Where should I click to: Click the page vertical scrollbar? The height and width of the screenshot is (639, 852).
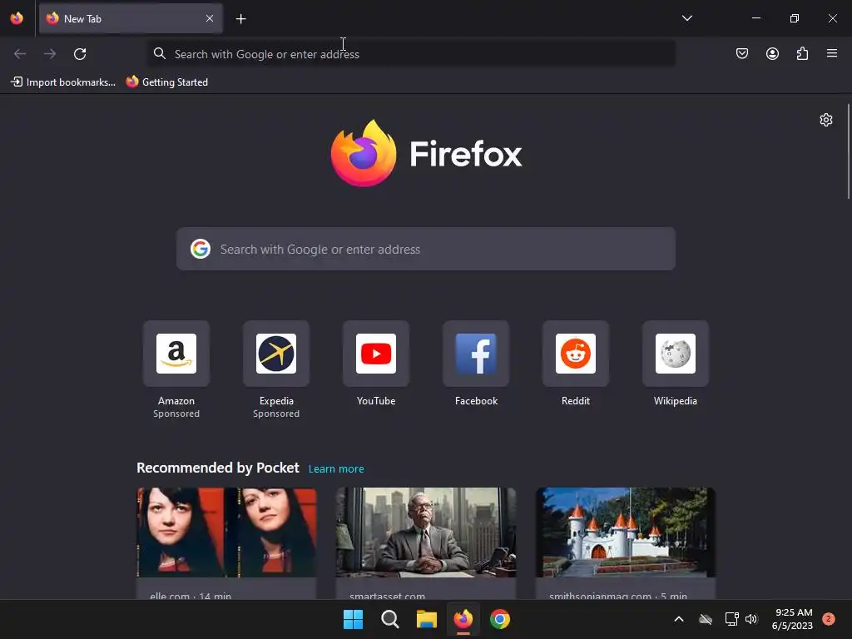coord(849,152)
